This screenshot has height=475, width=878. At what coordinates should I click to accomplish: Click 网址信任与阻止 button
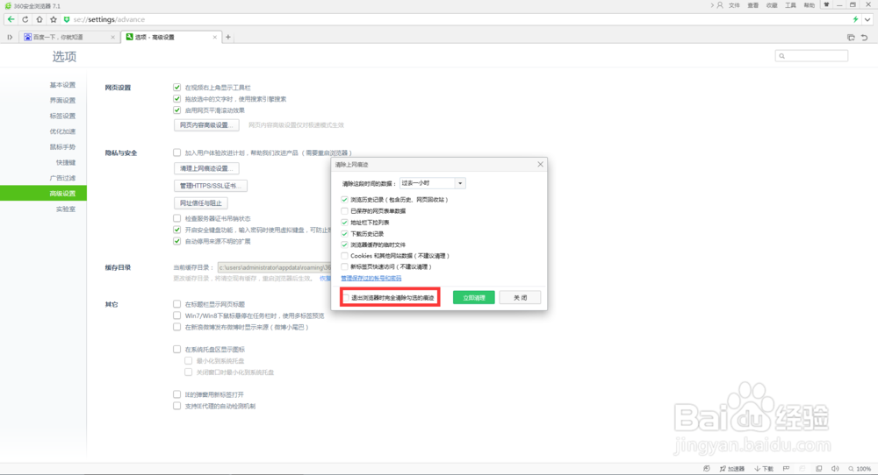click(x=200, y=202)
